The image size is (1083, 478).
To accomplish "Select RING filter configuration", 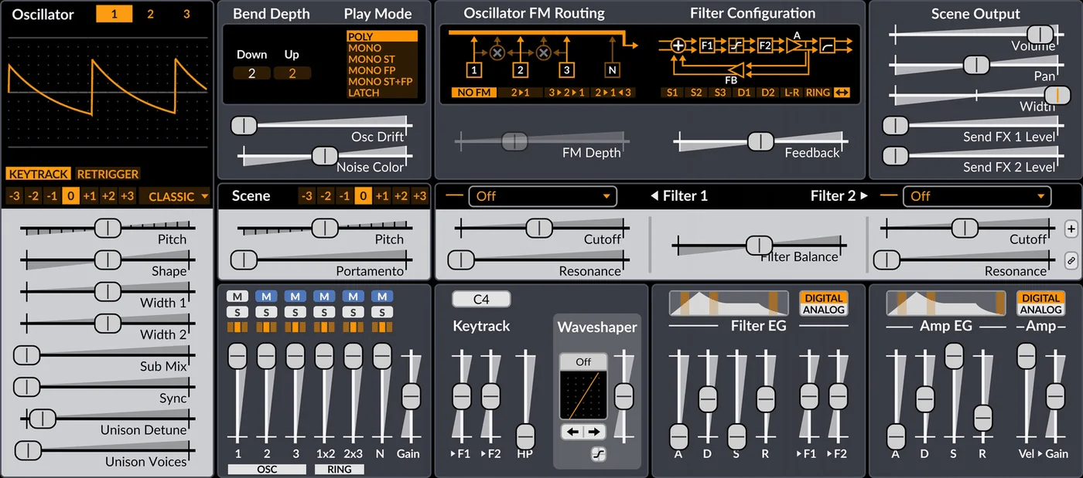I will coord(818,93).
